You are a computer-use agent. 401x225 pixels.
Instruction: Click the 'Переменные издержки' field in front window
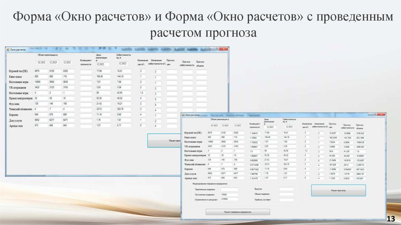229,189
